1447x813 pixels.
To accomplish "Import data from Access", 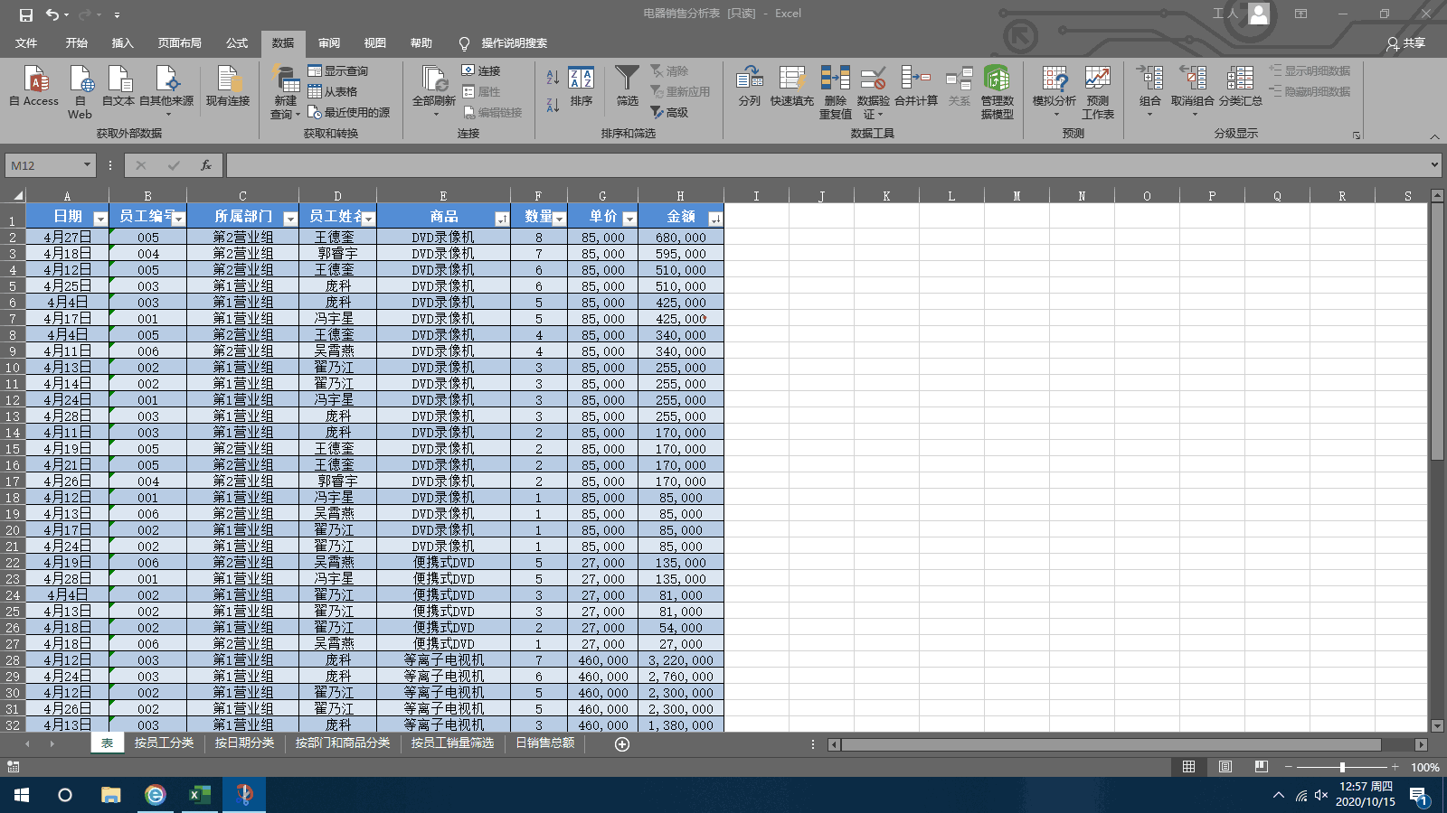I will [x=34, y=88].
